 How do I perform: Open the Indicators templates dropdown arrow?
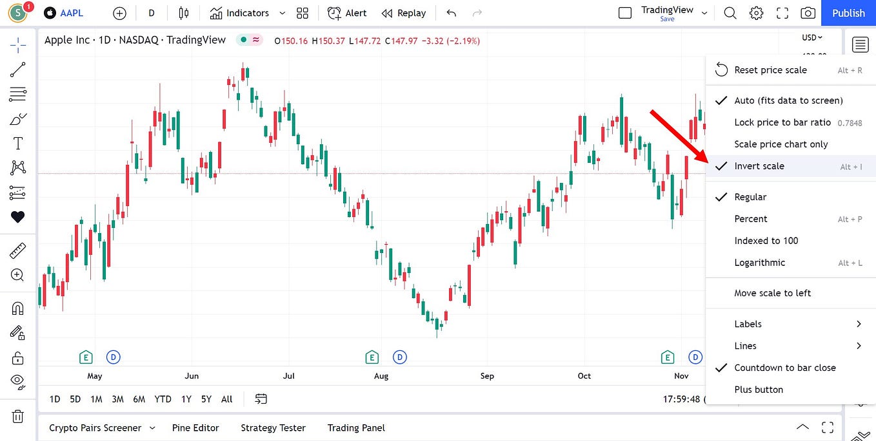[282, 13]
